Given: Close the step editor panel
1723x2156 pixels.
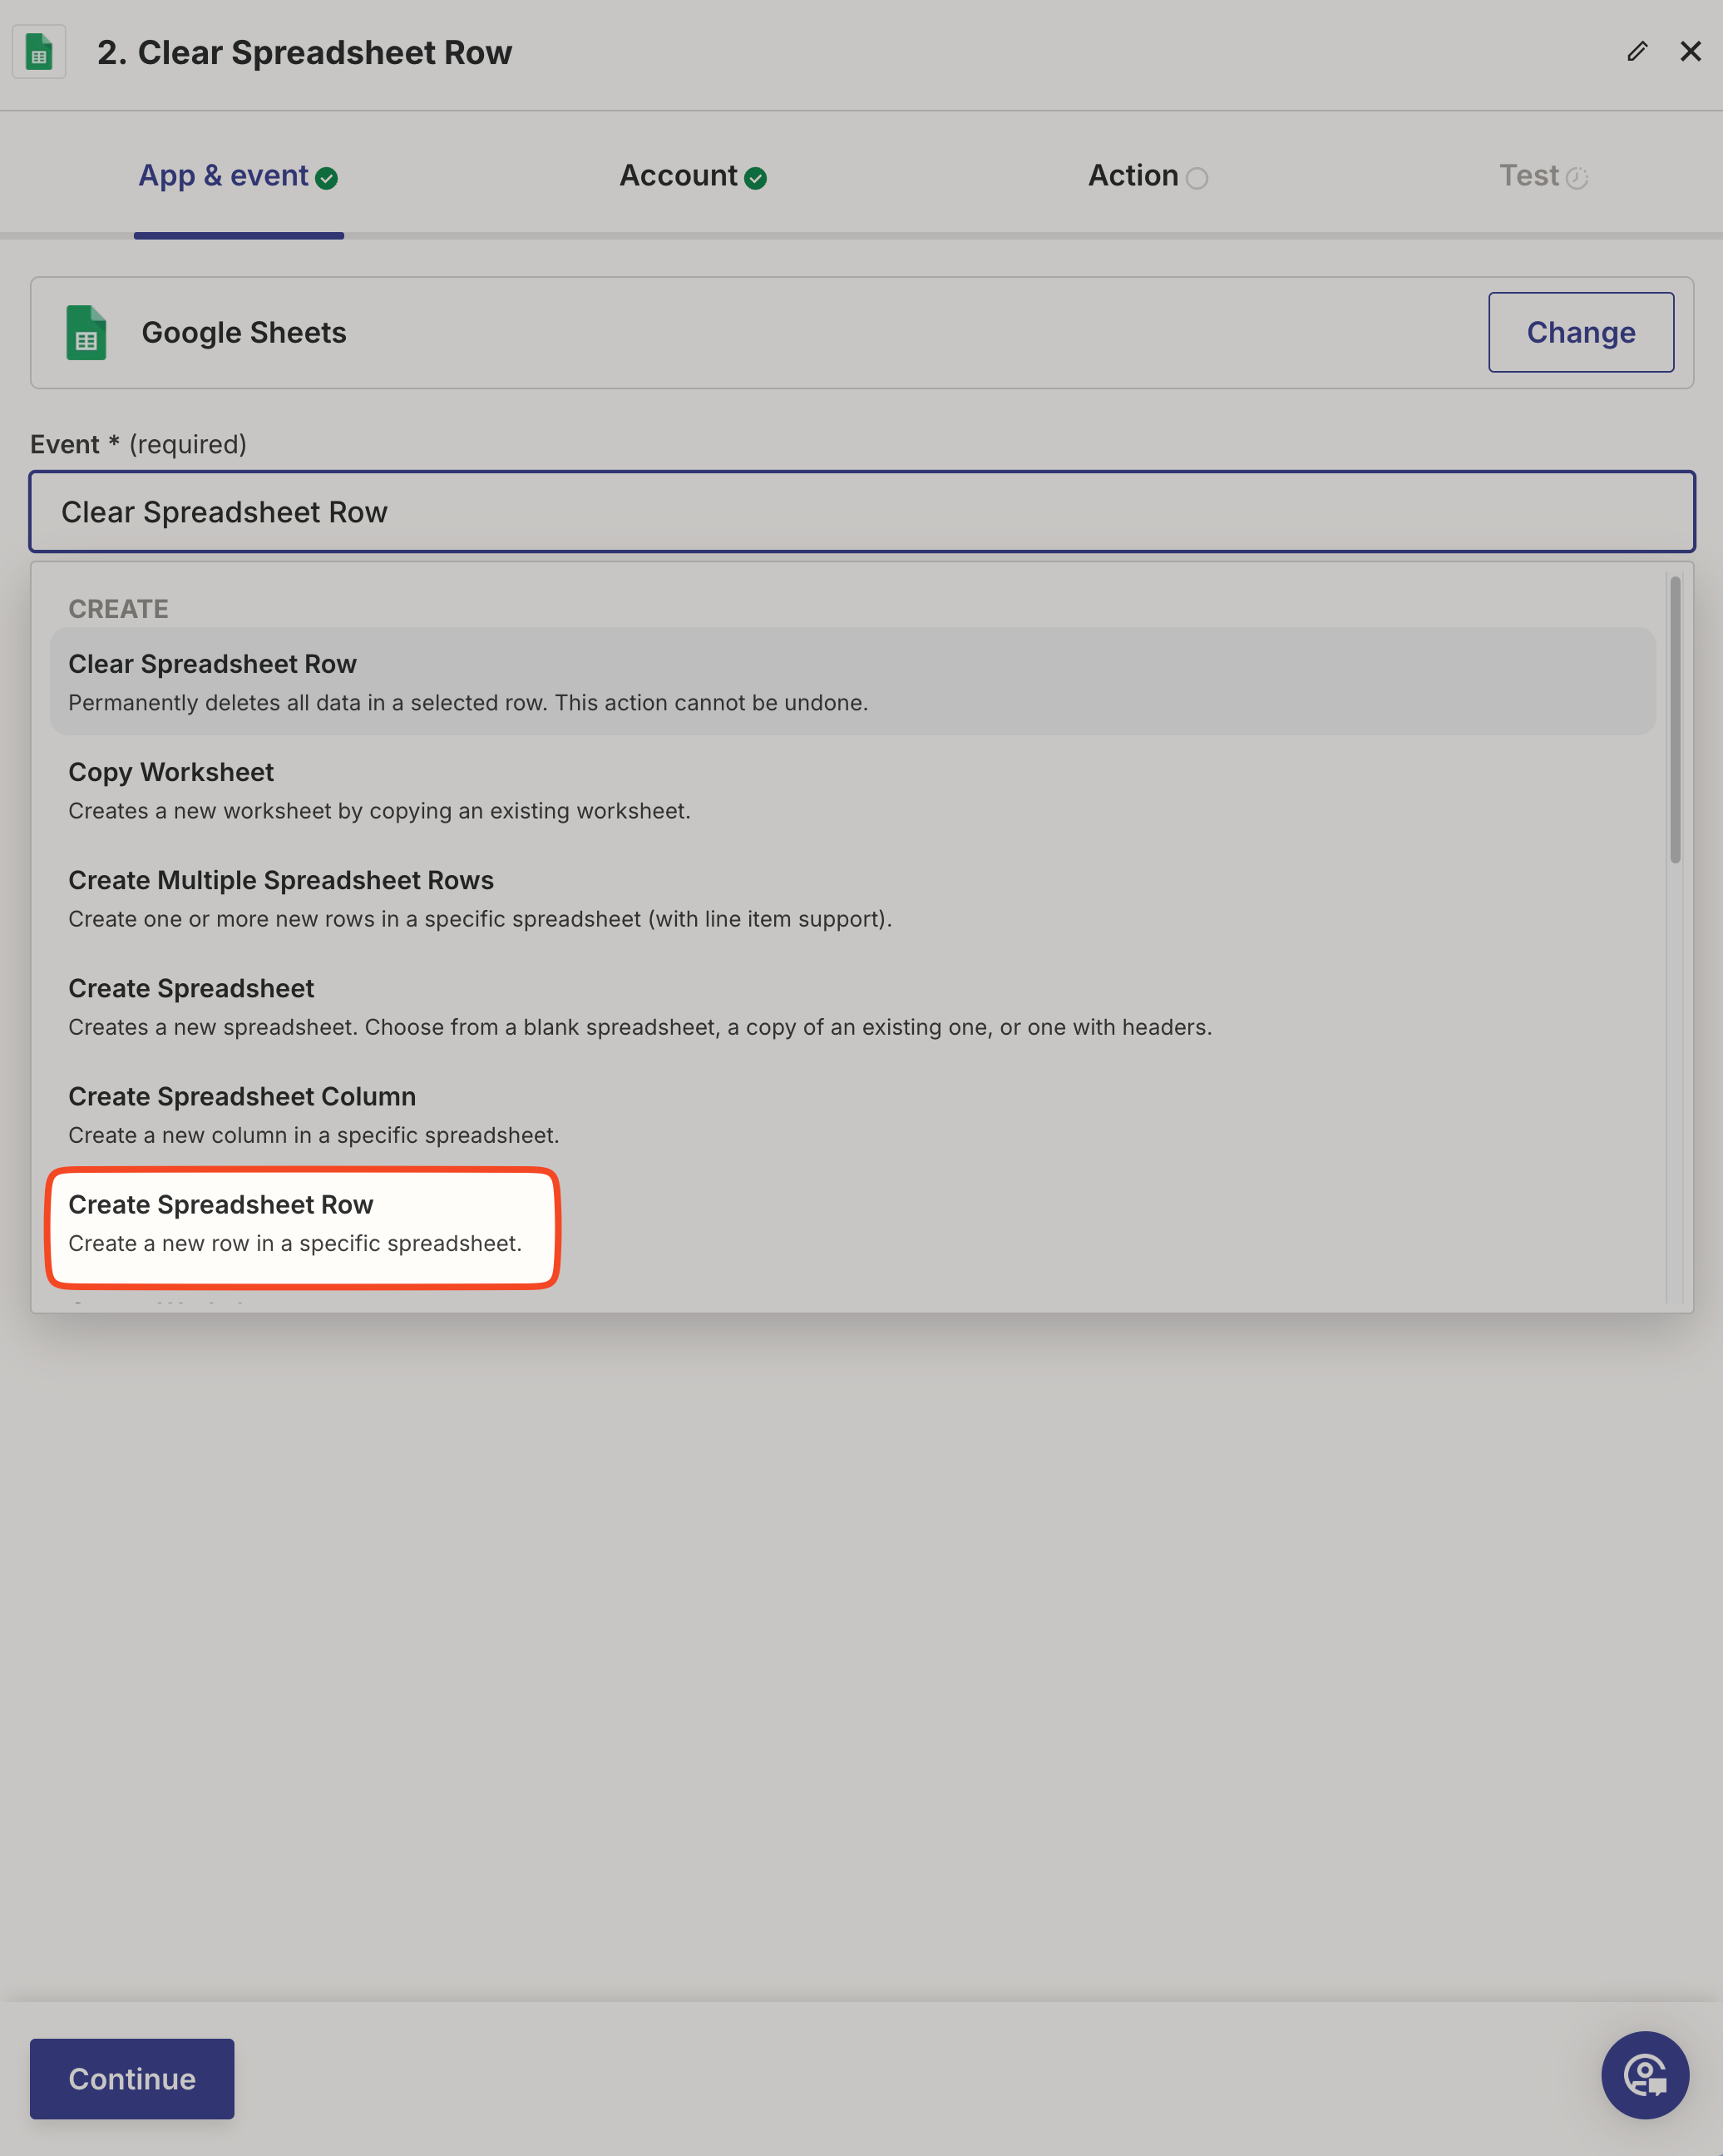Looking at the screenshot, I should click(x=1690, y=51).
